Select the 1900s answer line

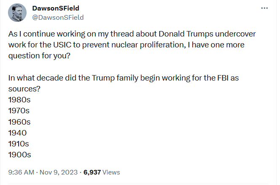[19, 155]
